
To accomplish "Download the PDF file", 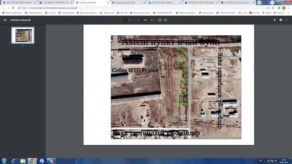I will point(274,20).
